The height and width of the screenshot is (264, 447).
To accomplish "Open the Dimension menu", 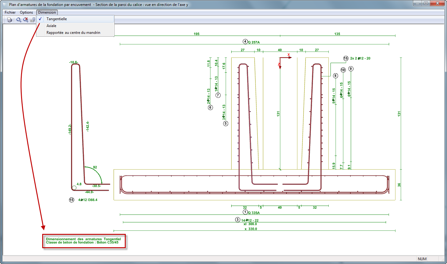I will click(47, 12).
